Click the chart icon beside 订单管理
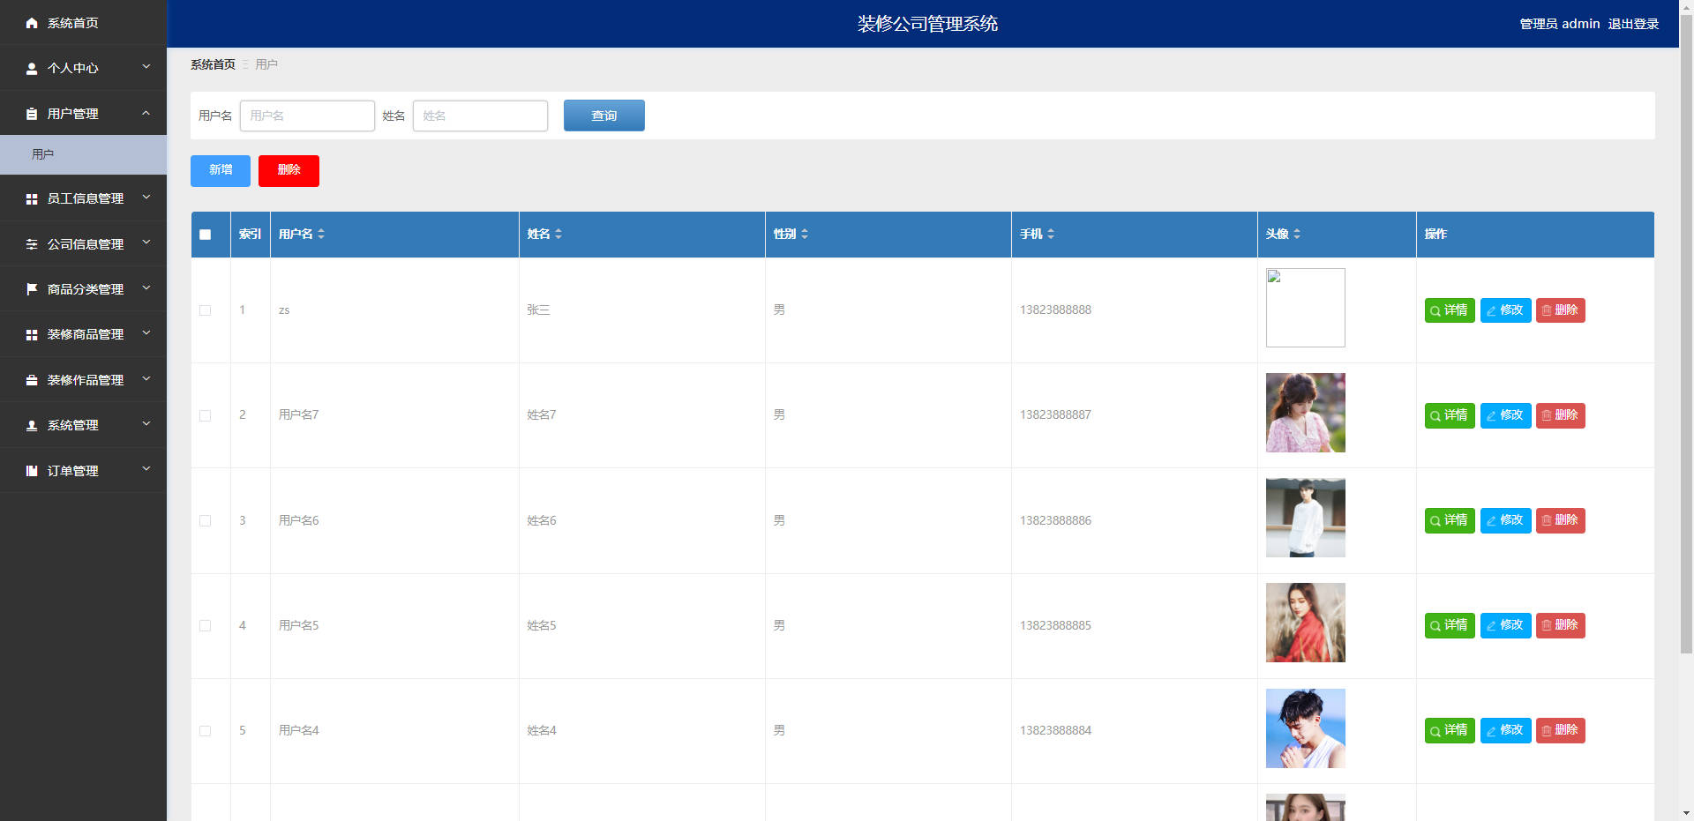The height and width of the screenshot is (821, 1694). (32, 471)
